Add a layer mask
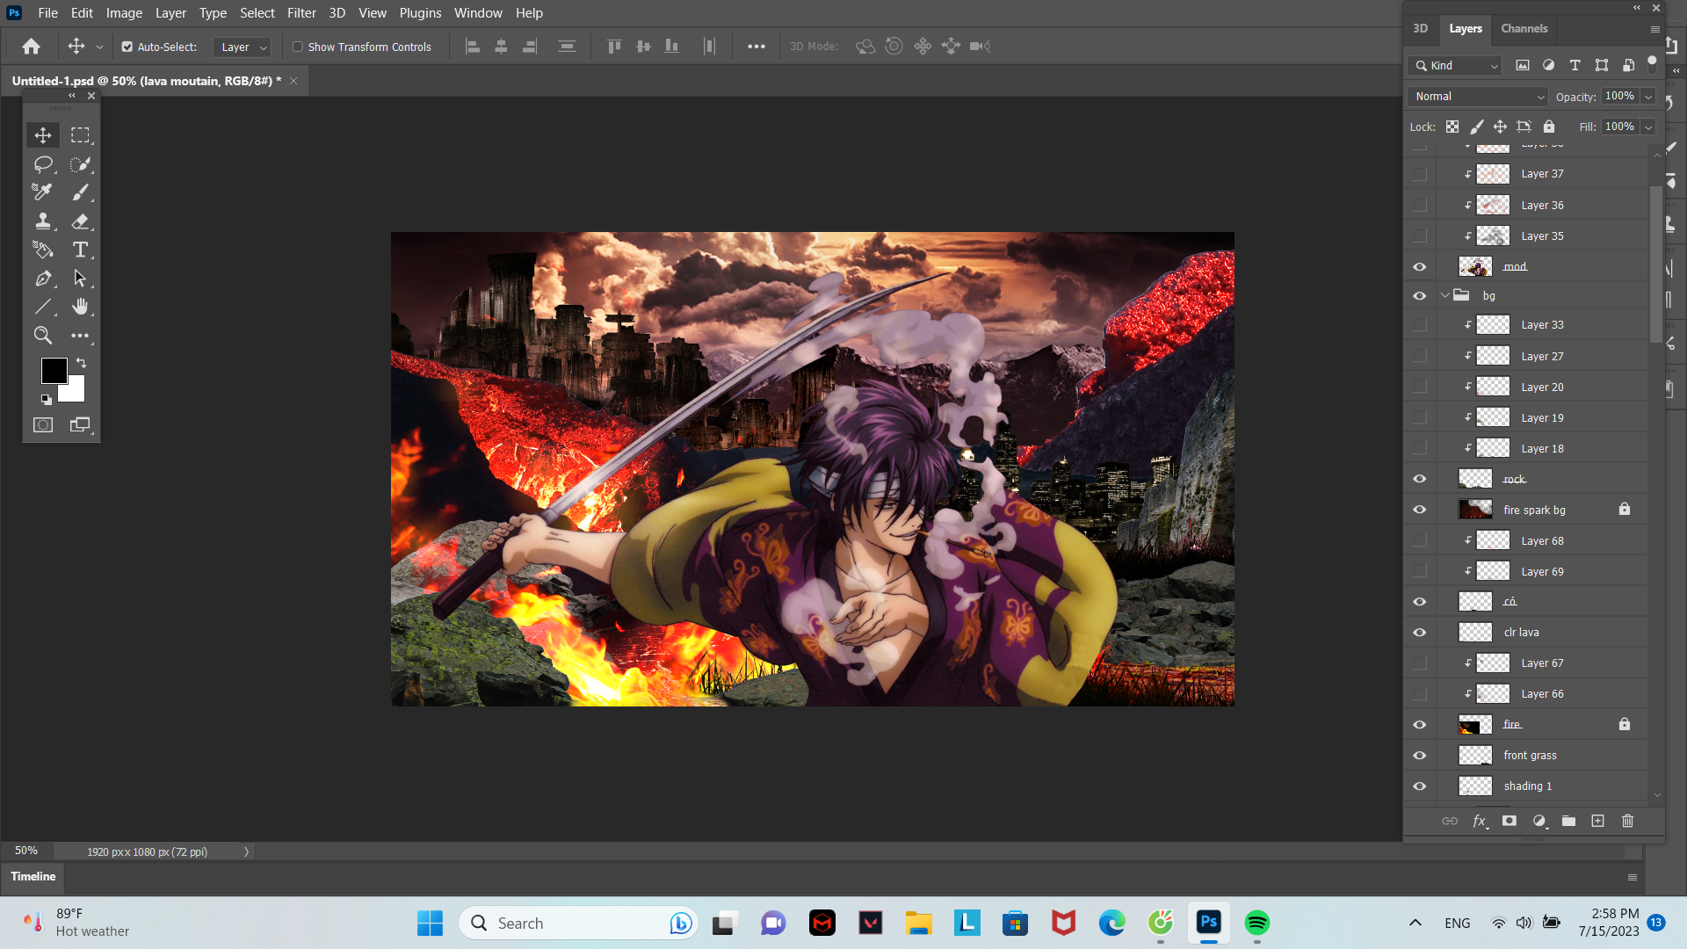This screenshot has width=1687, height=949. (x=1510, y=821)
